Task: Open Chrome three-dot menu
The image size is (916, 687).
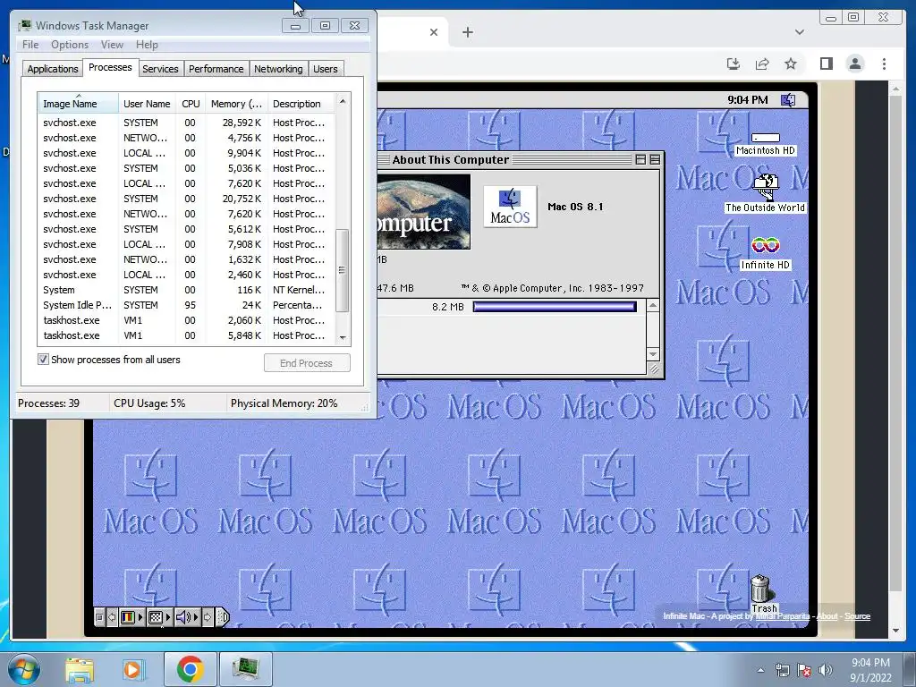Action: [x=884, y=64]
